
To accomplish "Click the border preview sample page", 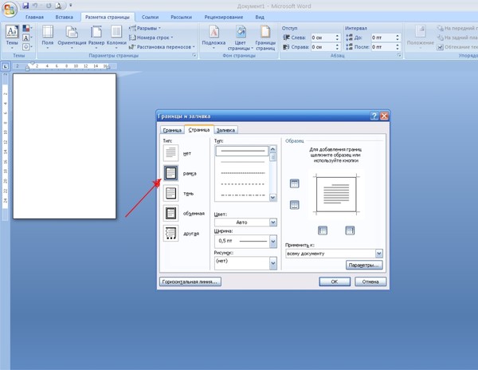I will point(336,195).
